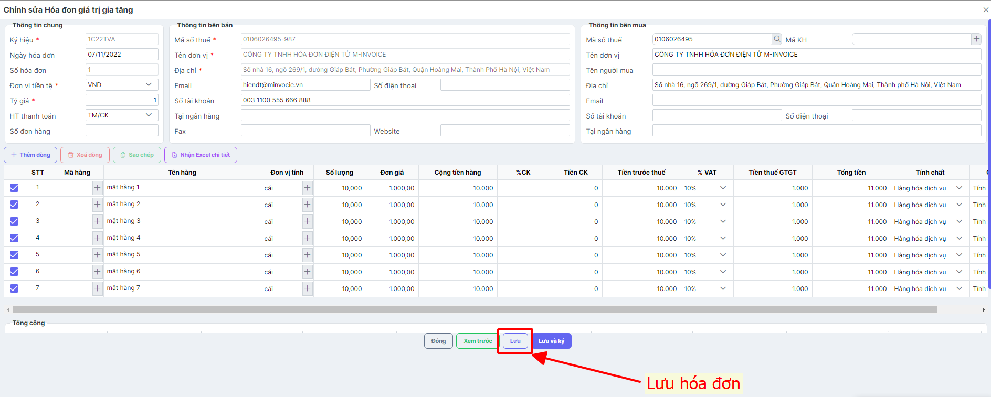The width and height of the screenshot is (991, 397).
Task: Click the unit plus icon for mặt hàng 7
Action: coord(307,288)
